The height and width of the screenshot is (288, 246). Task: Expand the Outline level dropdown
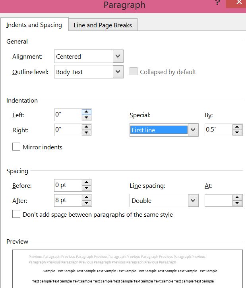[x=118, y=72]
